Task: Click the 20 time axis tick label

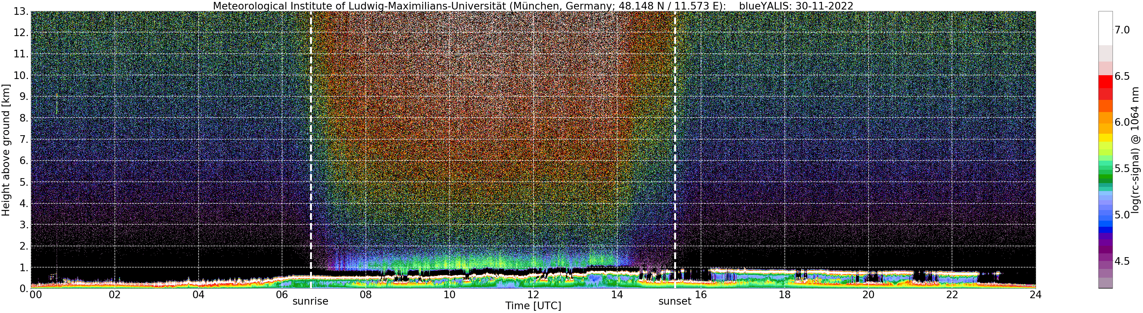Action: coord(868,295)
